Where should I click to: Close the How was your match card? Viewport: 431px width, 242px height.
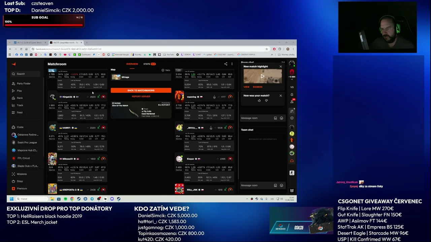(x=280, y=96)
